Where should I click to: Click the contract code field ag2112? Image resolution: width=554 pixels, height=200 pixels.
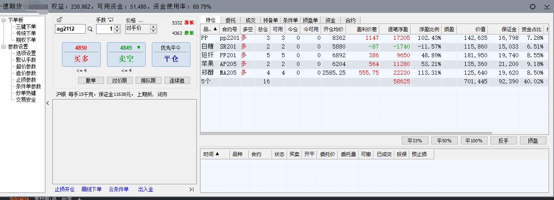point(70,29)
